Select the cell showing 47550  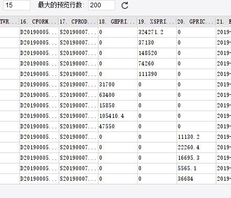coord(118,126)
